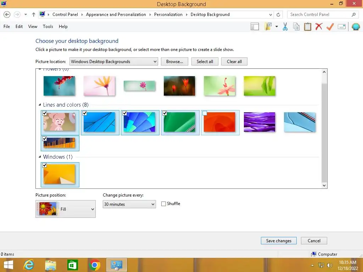Image resolution: width=363 pixels, height=272 pixels.
Task: Click the wallpaper list scroll down arrow
Action: pos(324,185)
